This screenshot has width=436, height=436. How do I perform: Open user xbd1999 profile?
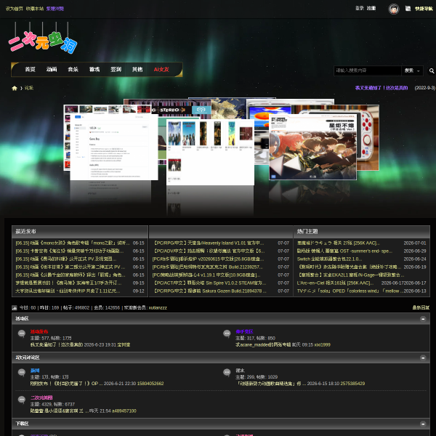coord(322,345)
